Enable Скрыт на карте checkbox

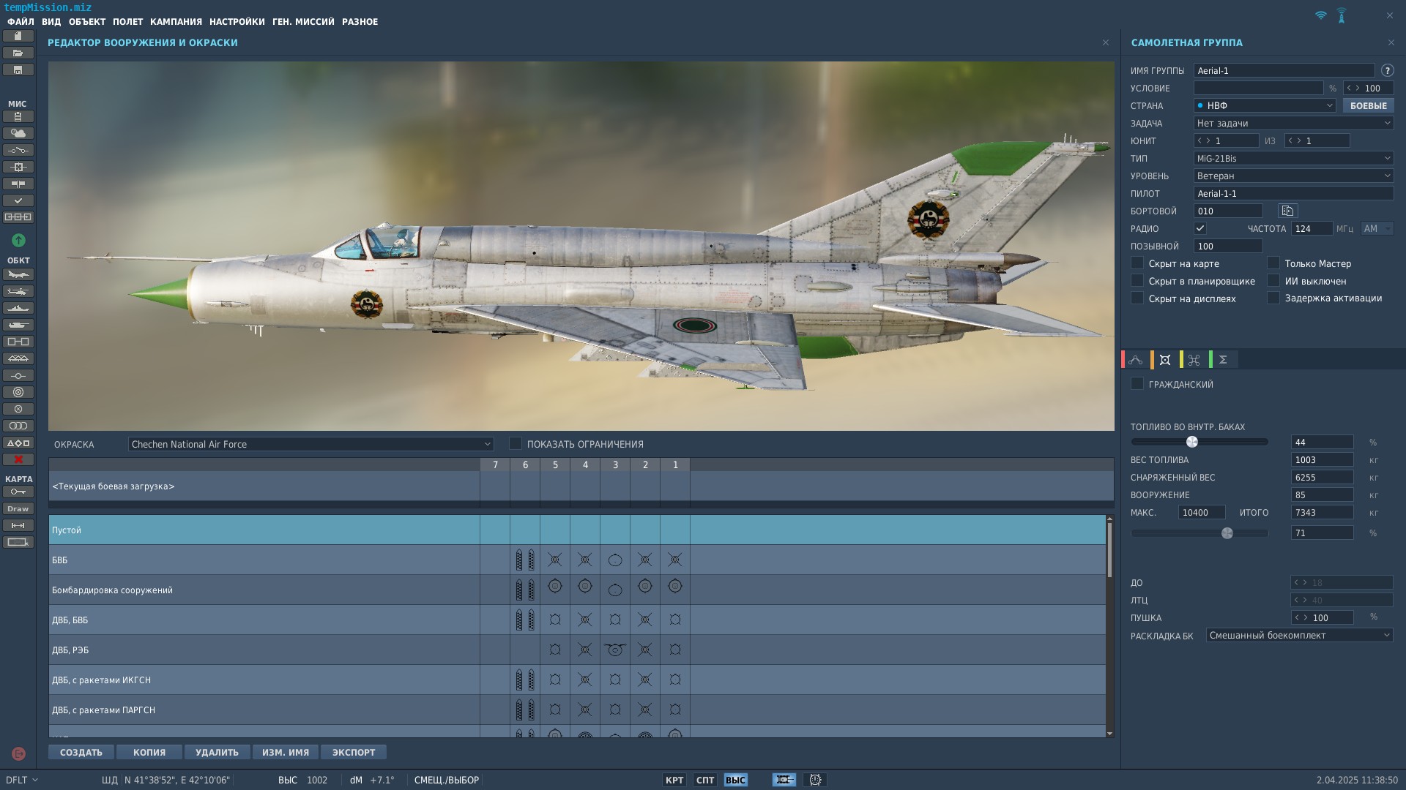click(1137, 263)
